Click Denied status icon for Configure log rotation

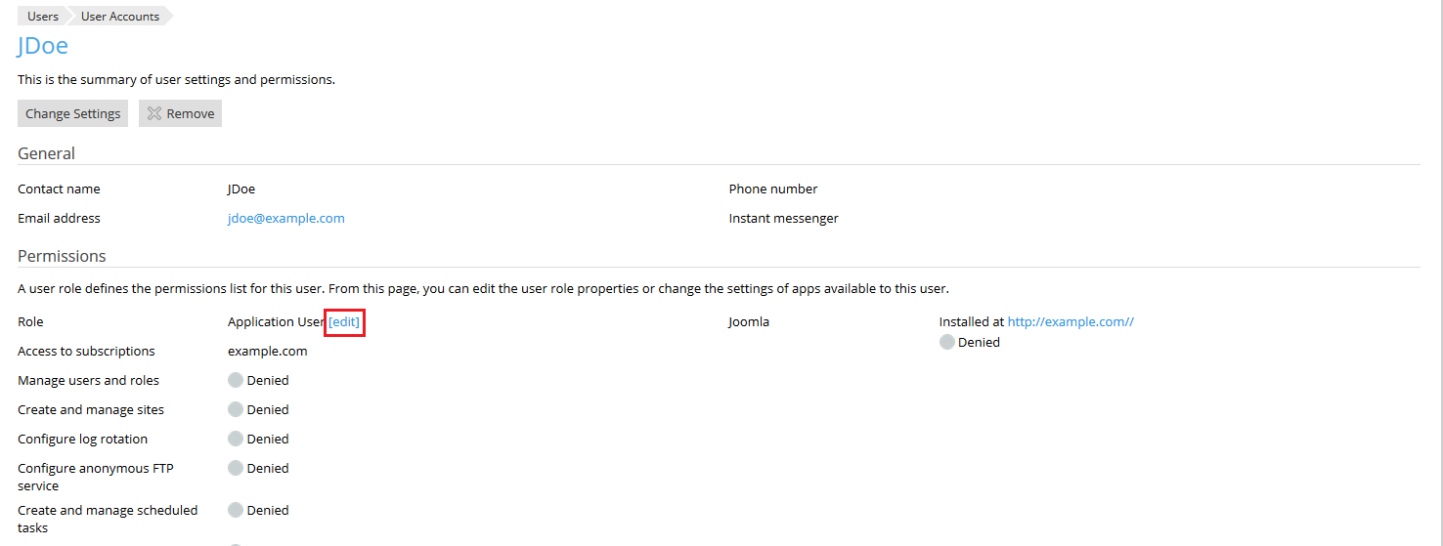[236, 439]
